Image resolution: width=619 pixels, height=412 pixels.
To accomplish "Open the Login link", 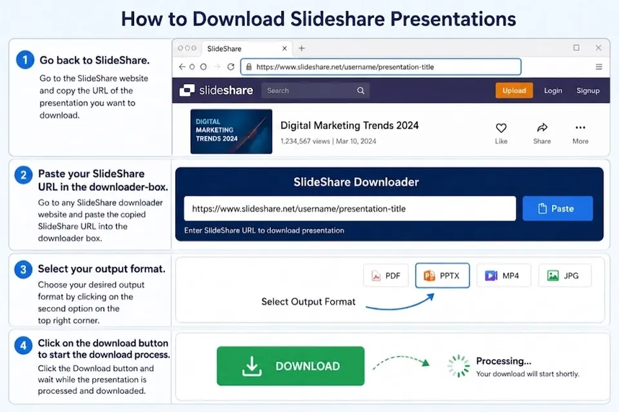I will 553,90.
